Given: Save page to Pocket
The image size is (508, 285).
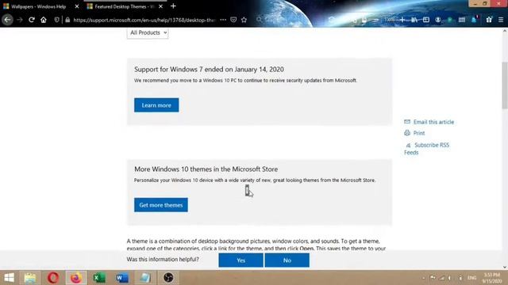Looking at the screenshot, I should tap(233, 20).
